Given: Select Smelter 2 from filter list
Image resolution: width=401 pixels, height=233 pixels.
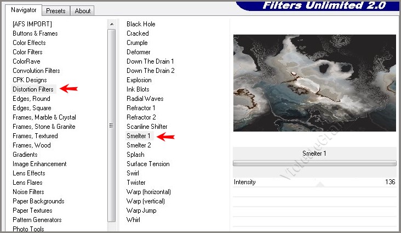Looking at the screenshot, I should (x=139, y=145).
